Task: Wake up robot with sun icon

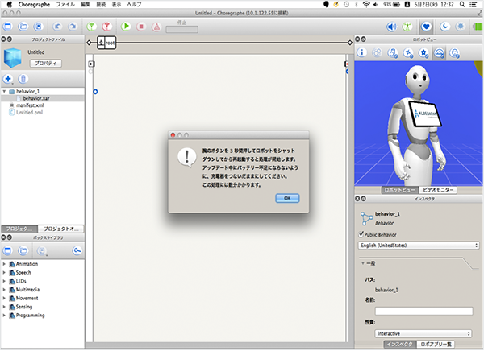Action: click(461, 27)
